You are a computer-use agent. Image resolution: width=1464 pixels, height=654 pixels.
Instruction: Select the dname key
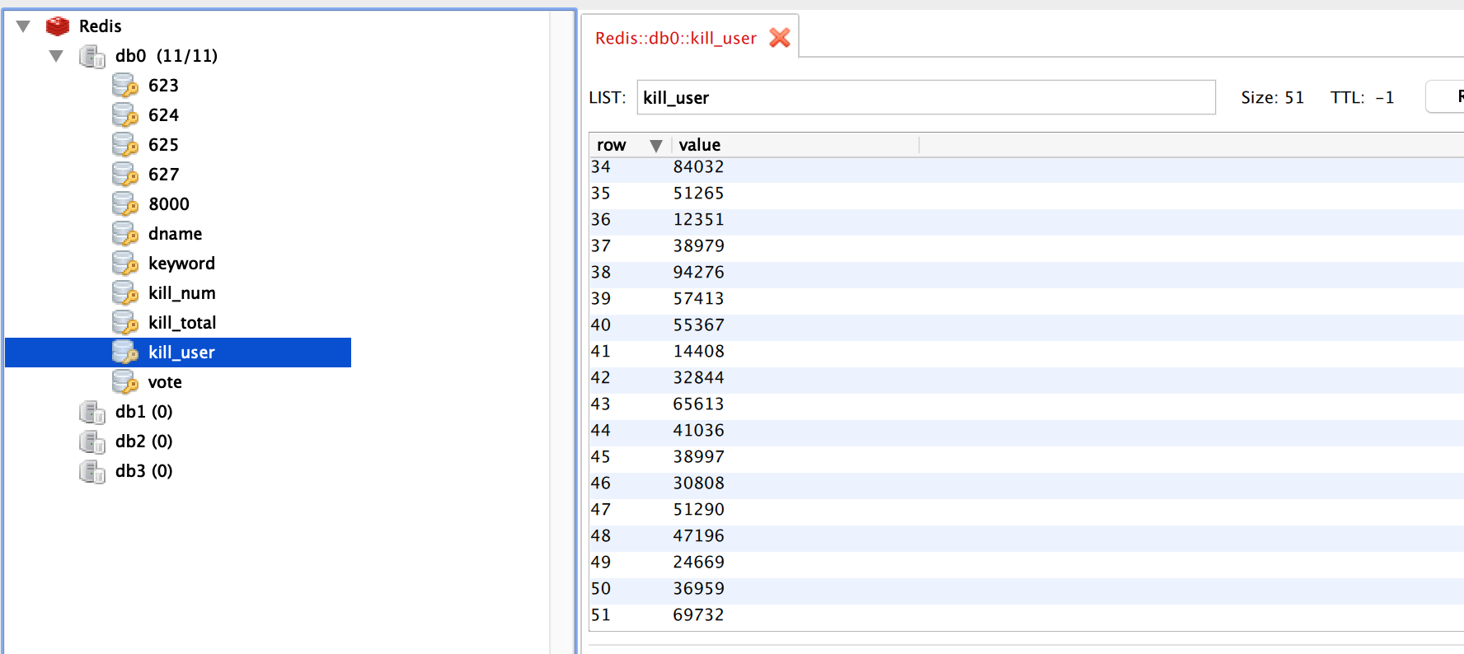175,234
